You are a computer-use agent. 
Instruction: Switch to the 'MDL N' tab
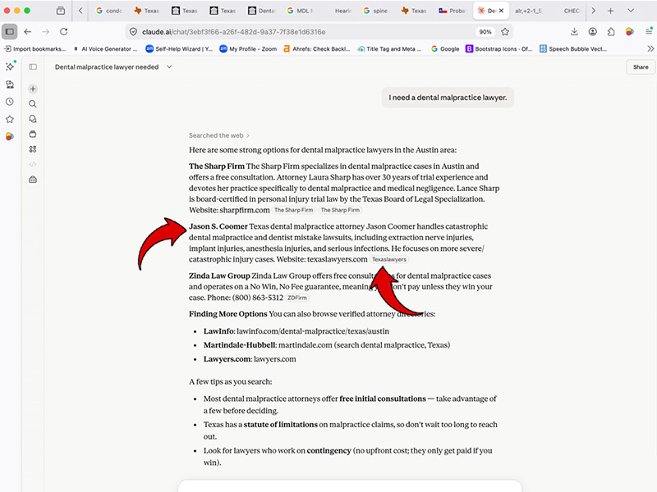tap(300, 11)
